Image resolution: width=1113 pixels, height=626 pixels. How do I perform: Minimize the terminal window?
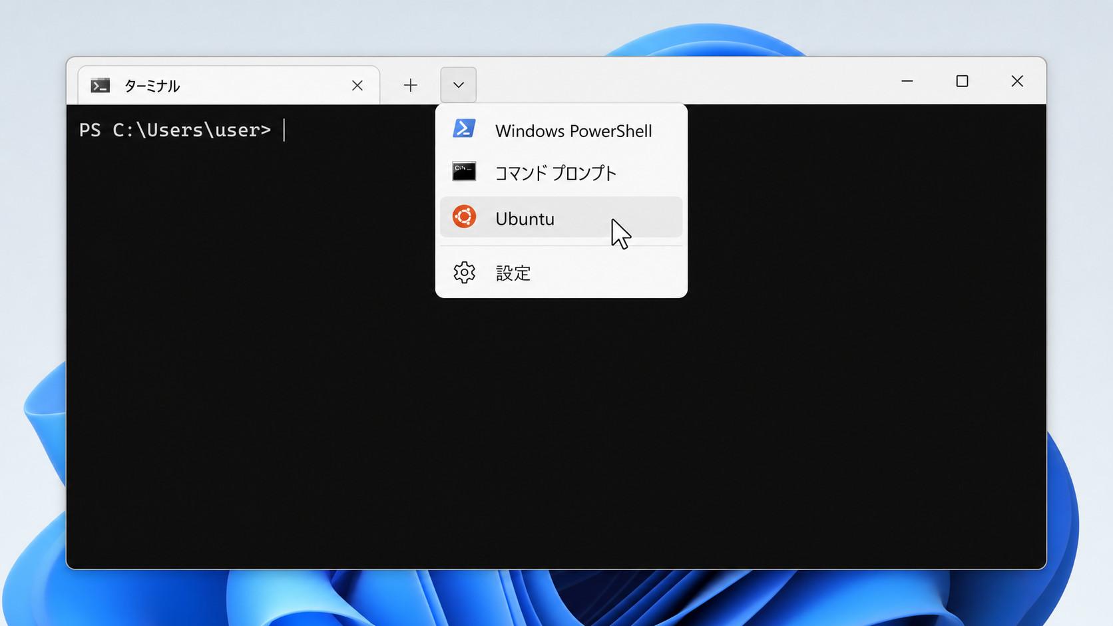coord(907,81)
